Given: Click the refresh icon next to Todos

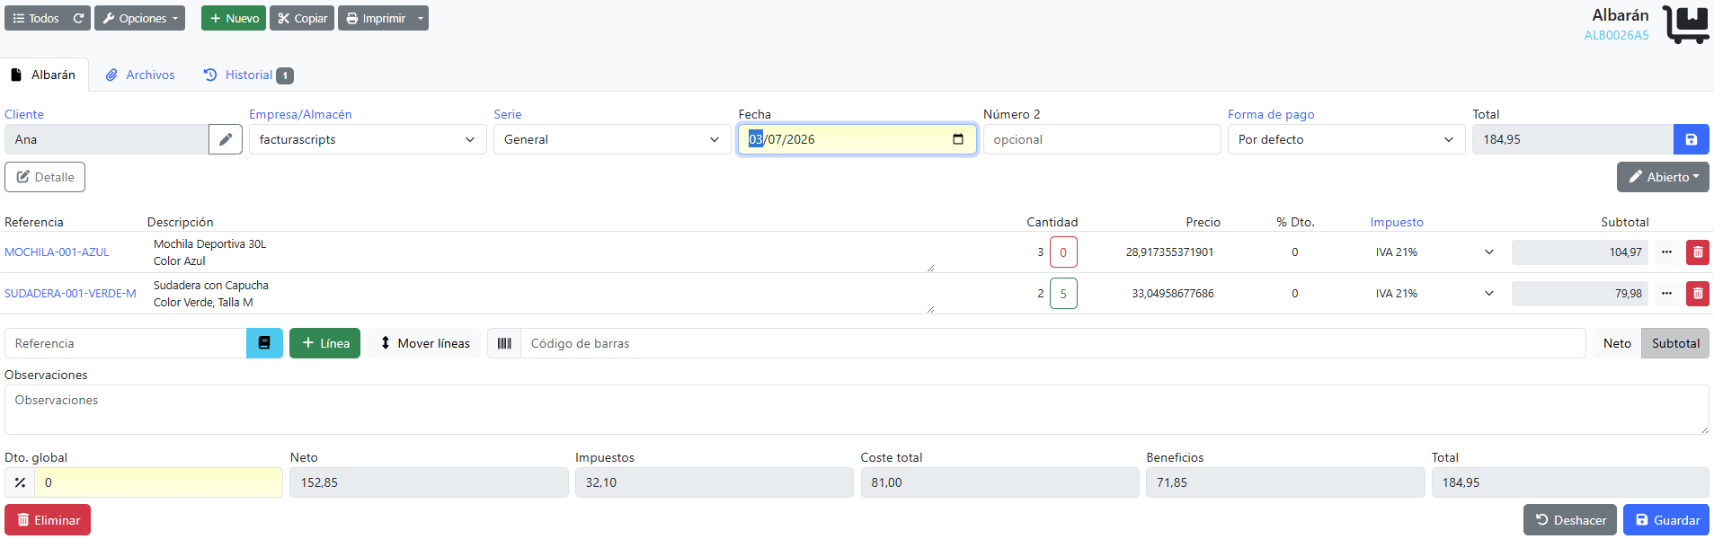Looking at the screenshot, I should tap(78, 18).
